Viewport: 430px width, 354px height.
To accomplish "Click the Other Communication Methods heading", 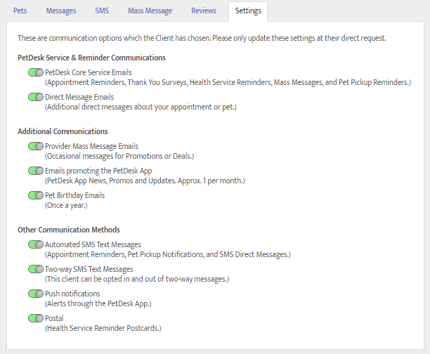I will click(x=69, y=230).
